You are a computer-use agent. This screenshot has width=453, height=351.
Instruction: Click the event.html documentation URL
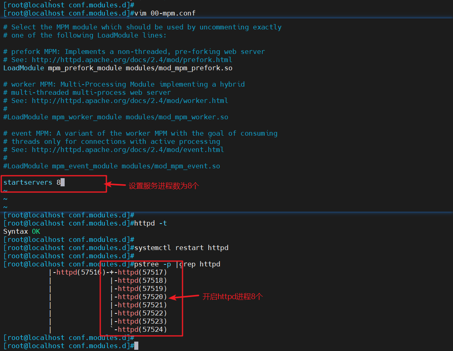[x=128, y=150]
